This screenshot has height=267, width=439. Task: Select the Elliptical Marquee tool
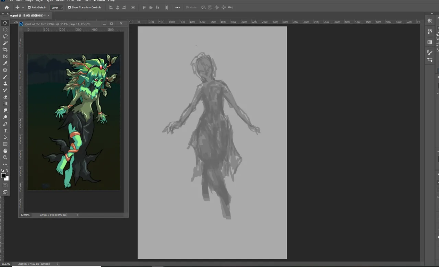point(5,30)
